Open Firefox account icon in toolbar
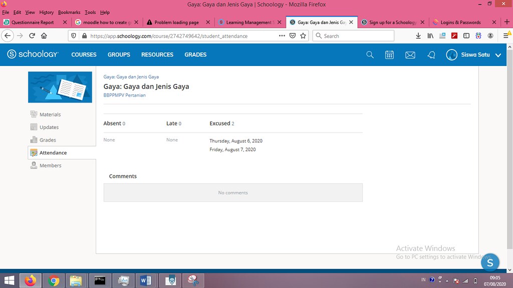Viewport: 513px width, 288px height. [490, 36]
